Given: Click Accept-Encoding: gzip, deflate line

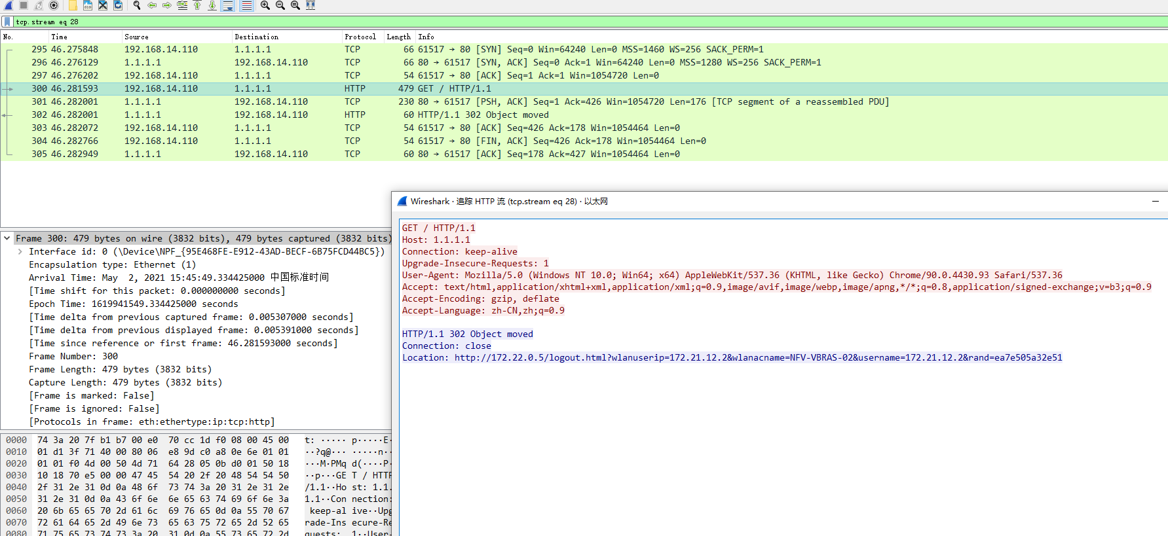Looking at the screenshot, I should coord(480,298).
